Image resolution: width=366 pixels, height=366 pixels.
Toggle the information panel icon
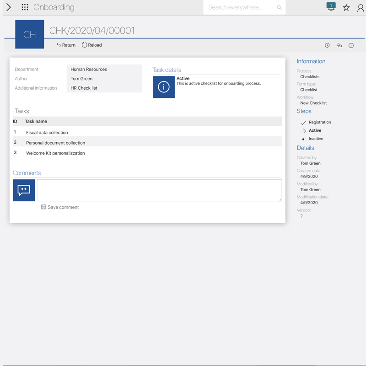[x=351, y=45]
